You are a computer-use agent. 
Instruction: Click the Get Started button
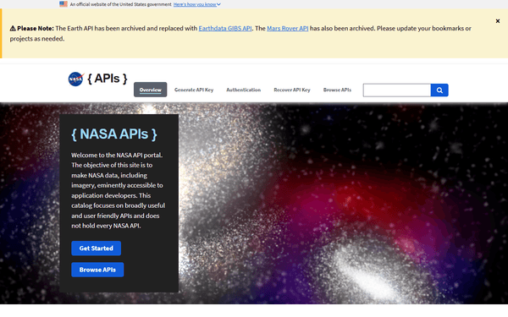pos(97,249)
